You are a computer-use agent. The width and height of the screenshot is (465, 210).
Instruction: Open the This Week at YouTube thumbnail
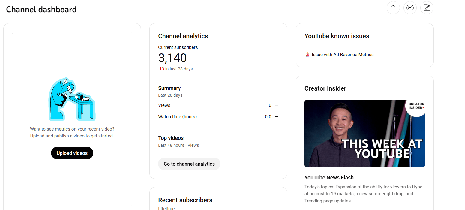pos(365,133)
